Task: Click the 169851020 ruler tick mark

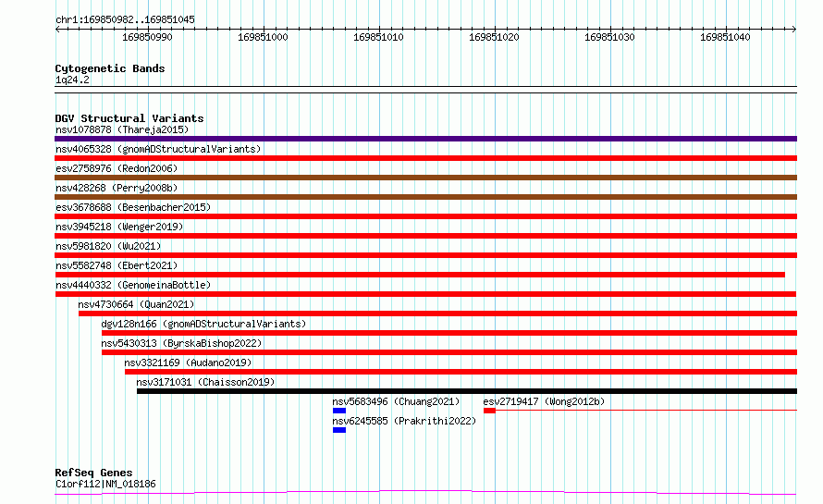Action: [495, 30]
